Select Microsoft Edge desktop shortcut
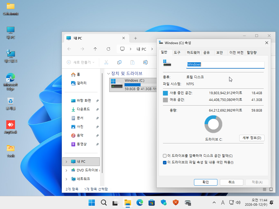Image resolution: width=279 pixels, height=209 pixels. [11, 82]
